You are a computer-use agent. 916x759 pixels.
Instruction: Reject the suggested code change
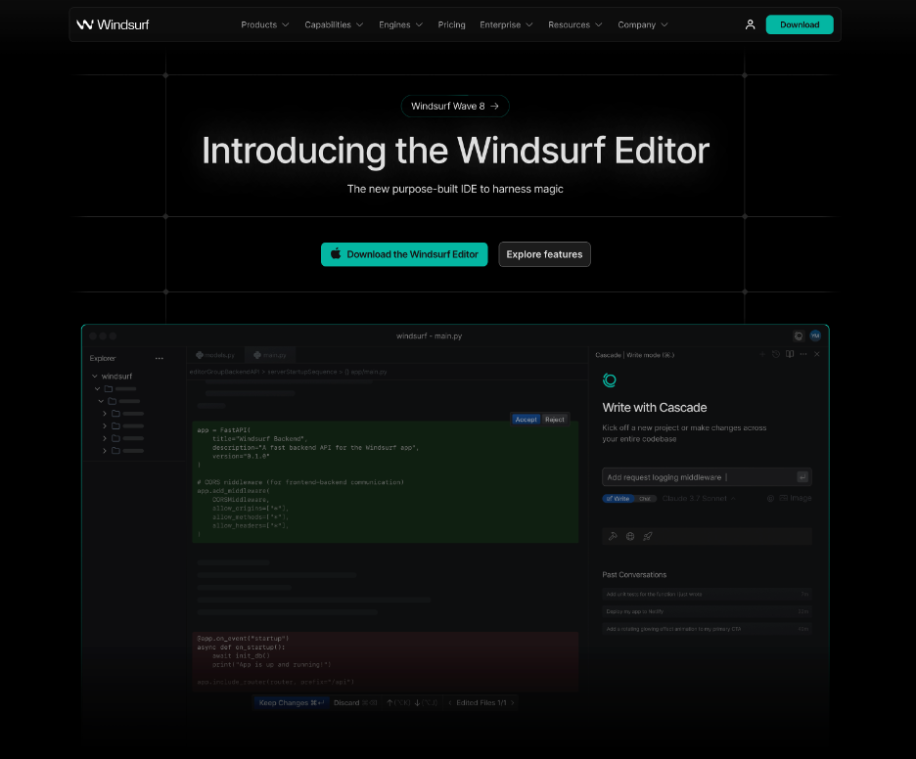(554, 420)
